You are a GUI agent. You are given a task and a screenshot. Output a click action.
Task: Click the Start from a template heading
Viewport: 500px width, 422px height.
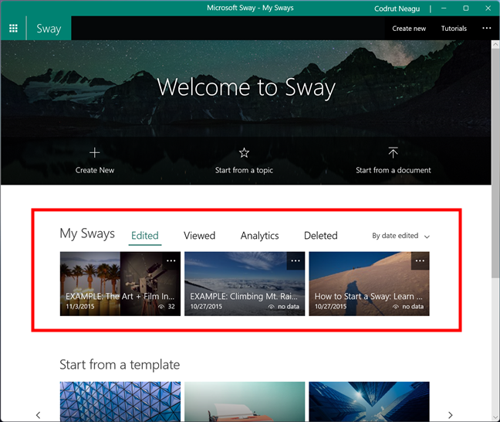click(x=120, y=365)
